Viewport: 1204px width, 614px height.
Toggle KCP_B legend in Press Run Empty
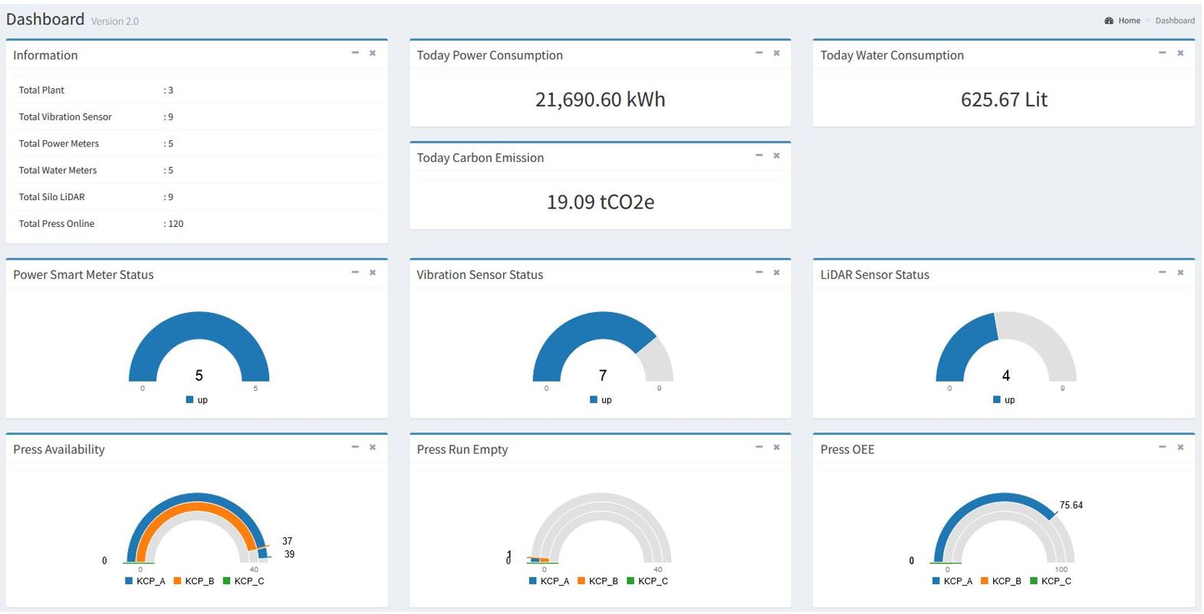pos(597,581)
